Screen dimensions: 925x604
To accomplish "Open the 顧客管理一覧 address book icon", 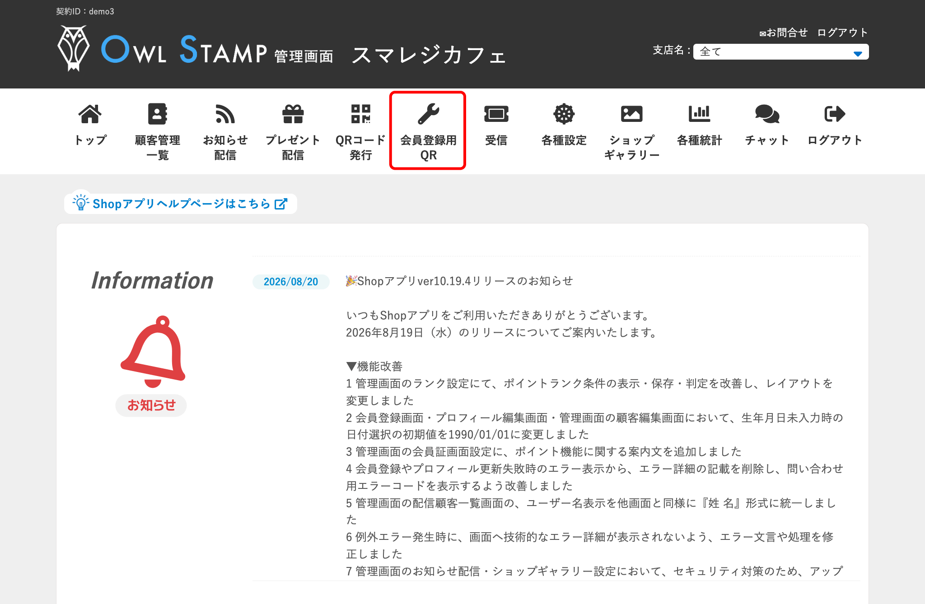I will [158, 114].
